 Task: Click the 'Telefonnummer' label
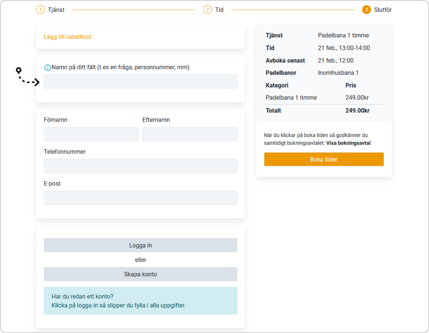[x=64, y=152]
